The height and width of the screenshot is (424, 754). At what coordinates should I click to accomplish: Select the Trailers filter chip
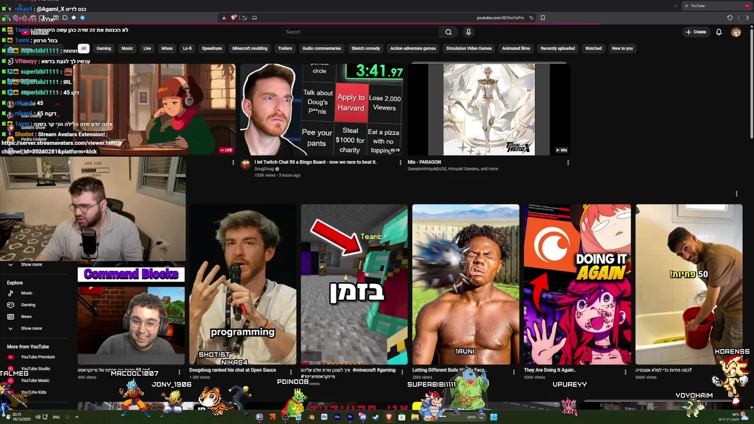(x=285, y=48)
